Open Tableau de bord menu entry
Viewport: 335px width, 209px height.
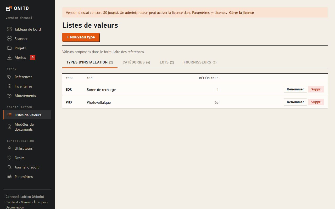pyautogui.click(x=27, y=29)
